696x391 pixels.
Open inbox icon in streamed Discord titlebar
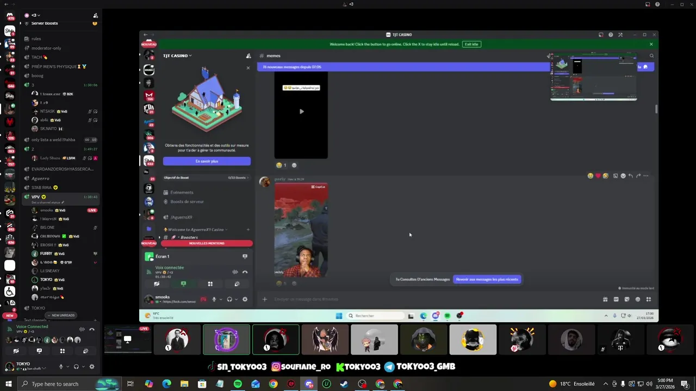[x=601, y=35]
